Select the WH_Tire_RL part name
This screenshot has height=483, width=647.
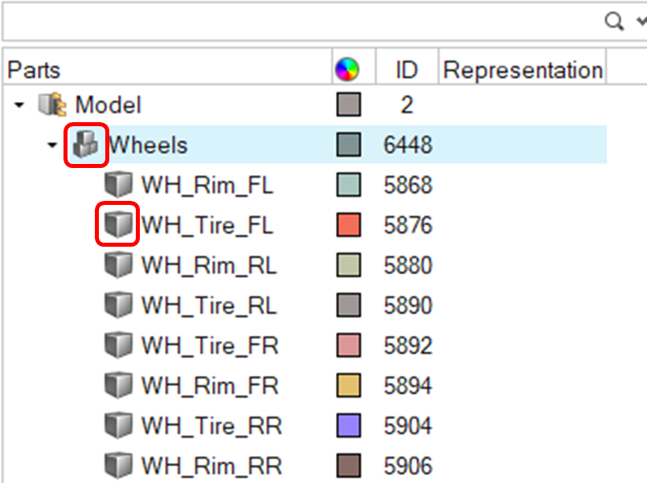click(x=209, y=305)
